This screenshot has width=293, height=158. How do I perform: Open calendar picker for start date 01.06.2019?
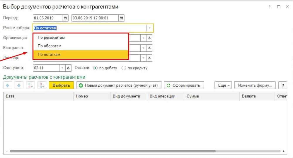(x=65, y=18)
